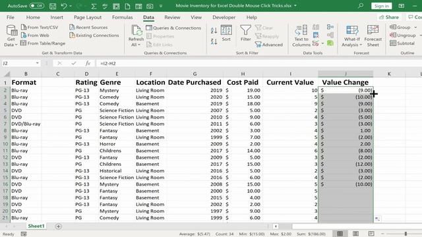
Task: Switch to the Insert tab
Action: 57,17
